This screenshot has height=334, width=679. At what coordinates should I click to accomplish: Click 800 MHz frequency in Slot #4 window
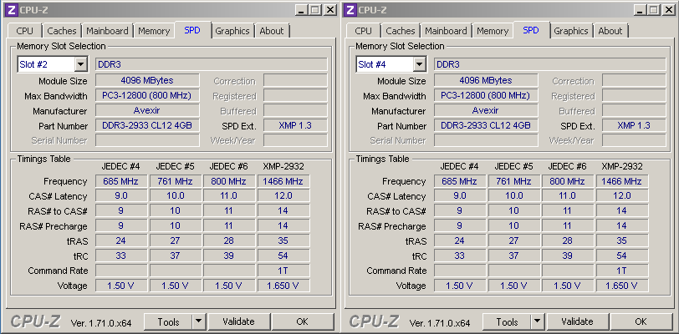pos(567,181)
